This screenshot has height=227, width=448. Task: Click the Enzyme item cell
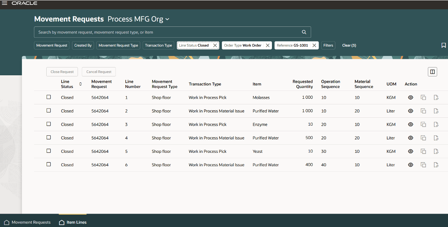click(x=260, y=124)
